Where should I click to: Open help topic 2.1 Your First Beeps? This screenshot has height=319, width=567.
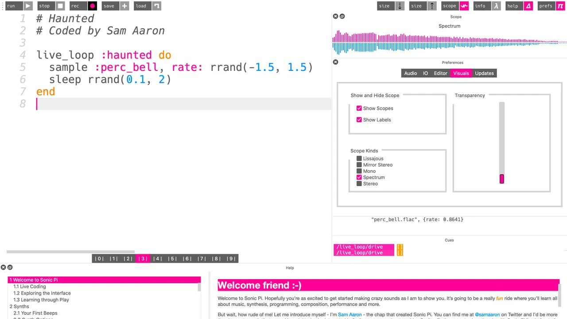pyautogui.click(x=35, y=313)
